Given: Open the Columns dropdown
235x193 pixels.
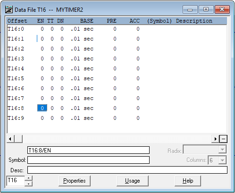Looking at the screenshot, I should pyautogui.click(x=222, y=160).
